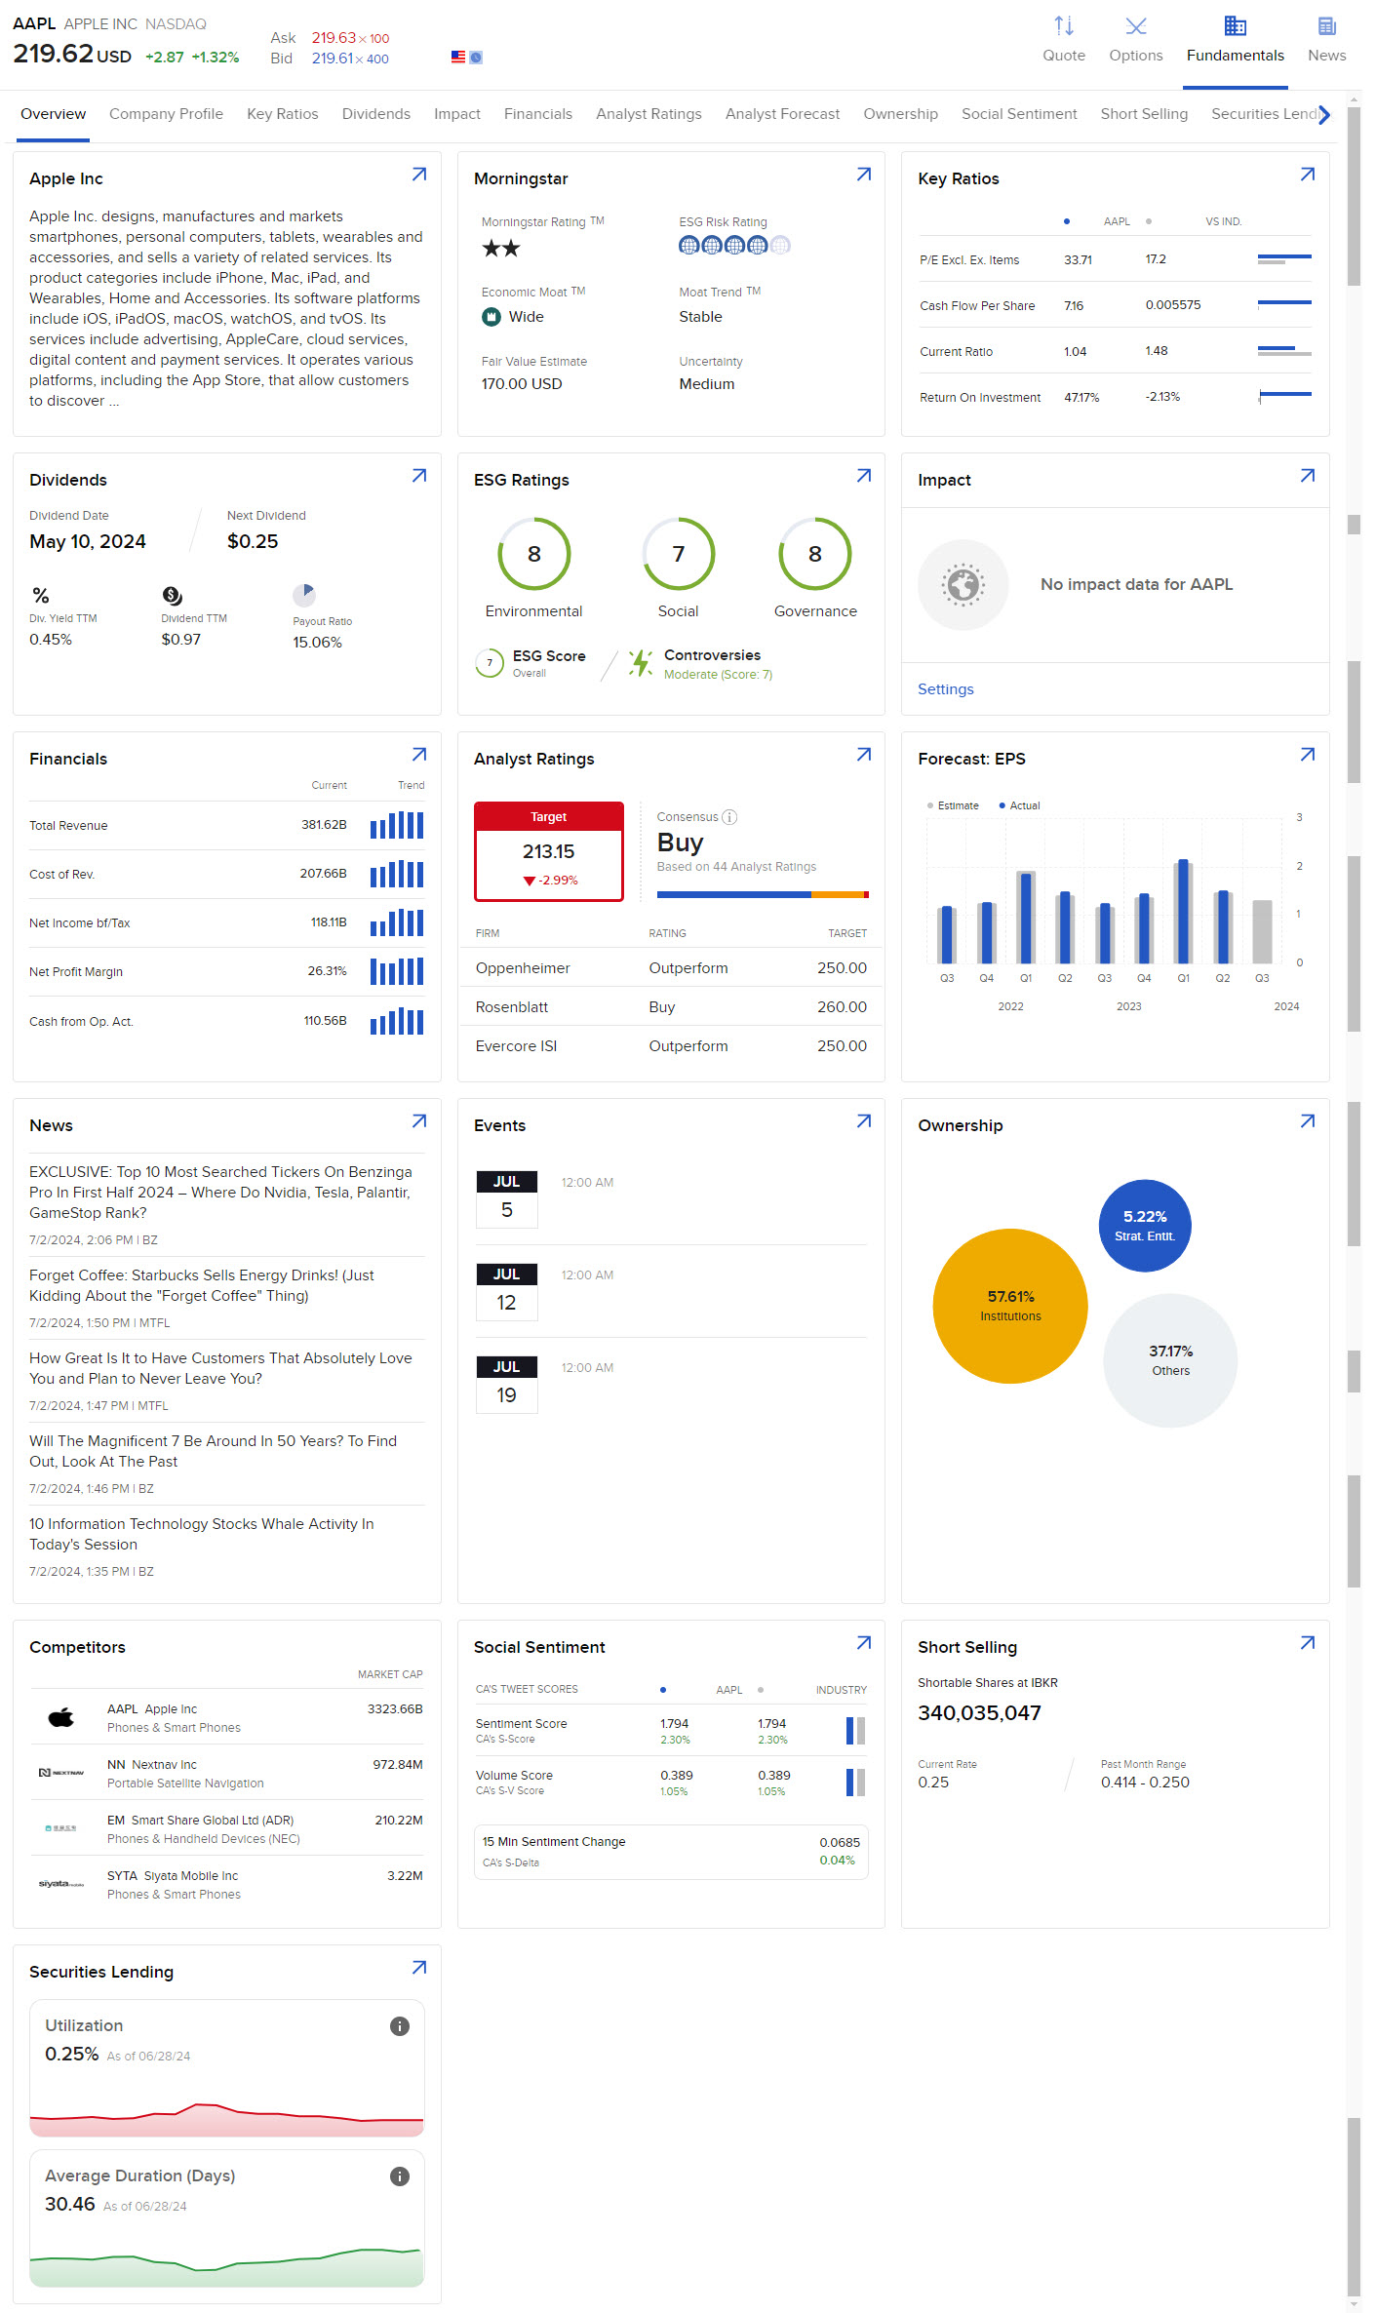The height and width of the screenshot is (2313, 1376).
Task: Click the Apple logo in Competitors
Action: tap(61, 1718)
